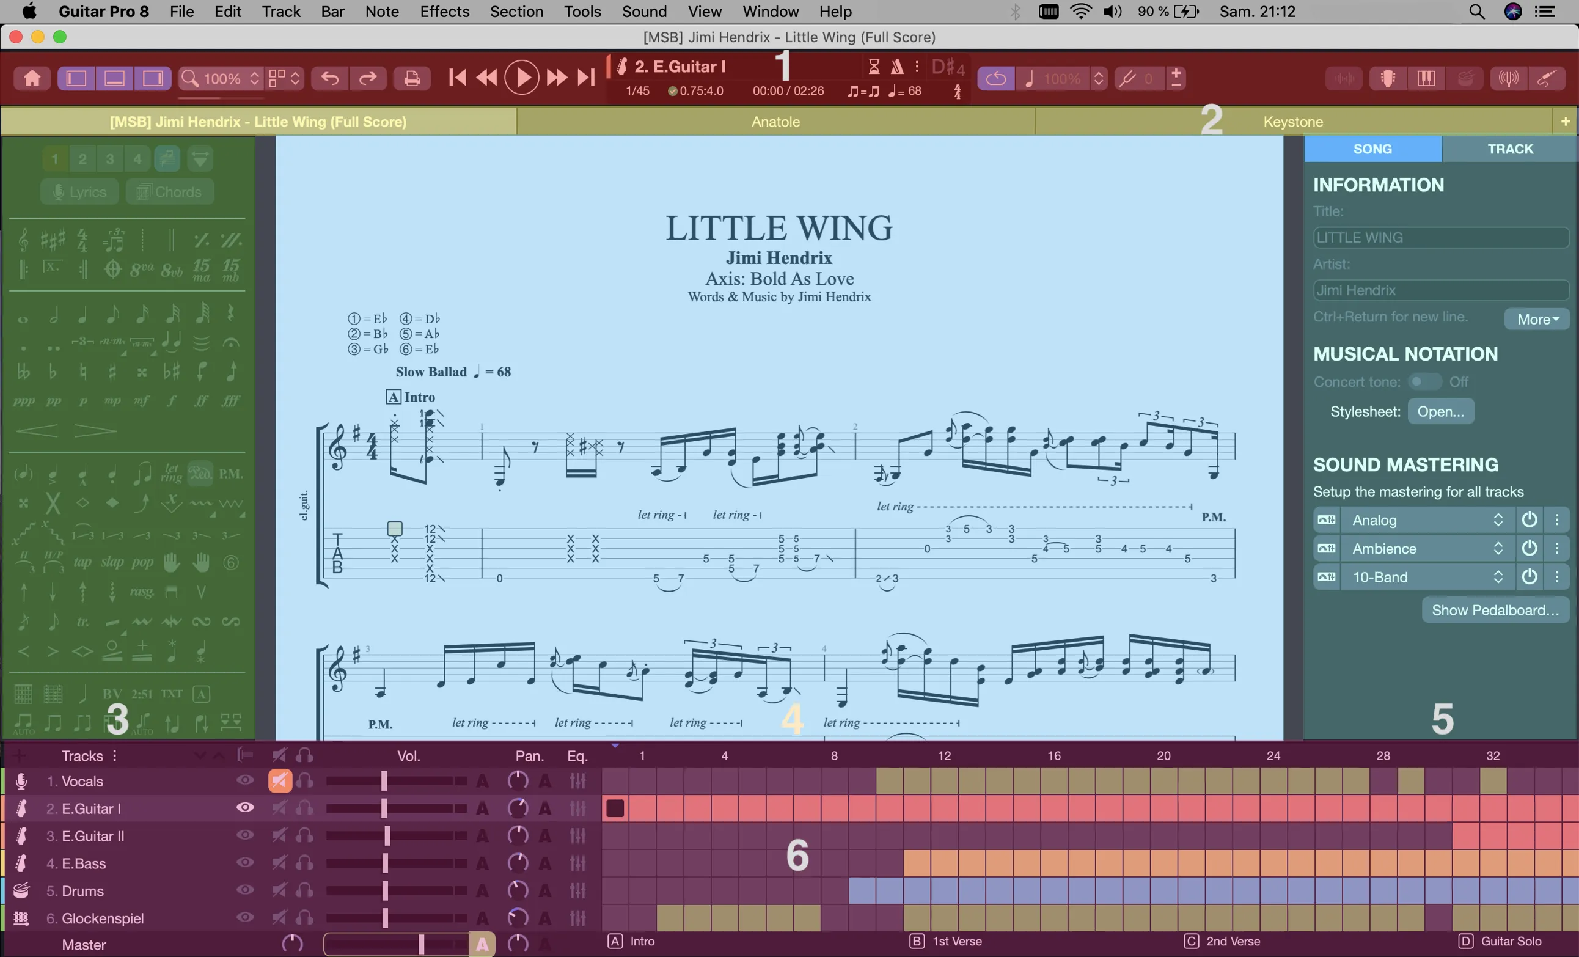Image resolution: width=1579 pixels, height=957 pixels.
Task: Switch to the TRACK tab
Action: pos(1510,148)
